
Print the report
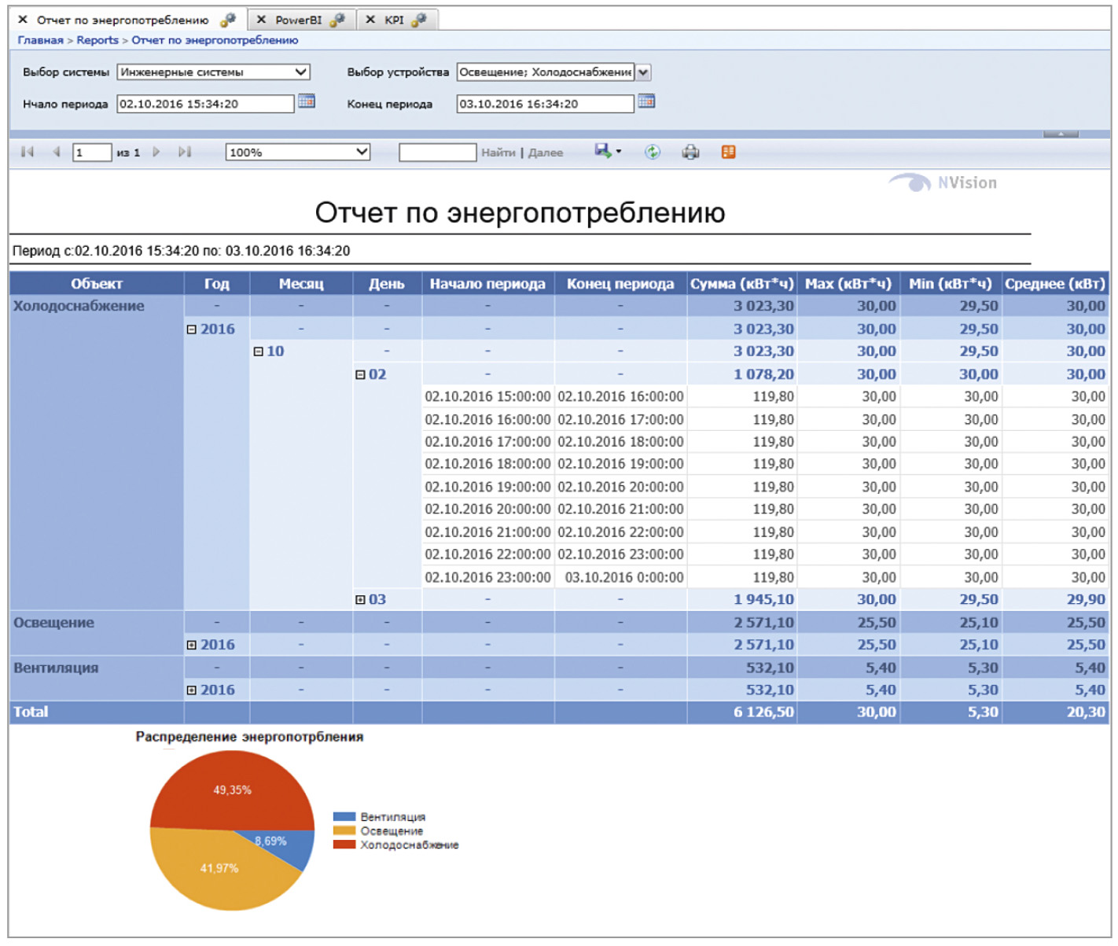click(x=690, y=152)
